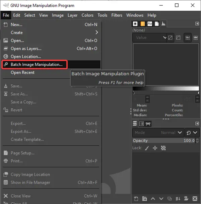Image resolution: width=201 pixels, height=204 pixels.
Task: Choose Export... menu entry
Action: (51, 124)
